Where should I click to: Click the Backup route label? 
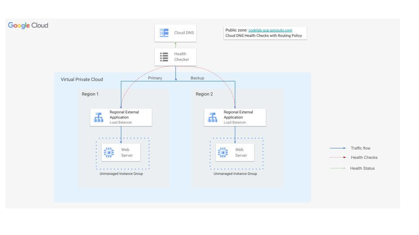[197, 78]
